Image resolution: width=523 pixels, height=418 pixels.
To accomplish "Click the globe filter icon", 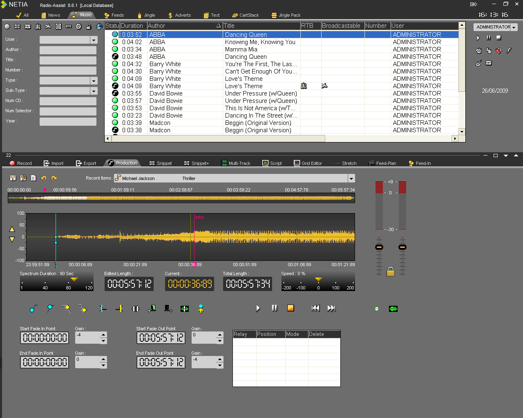I will [x=99, y=27].
